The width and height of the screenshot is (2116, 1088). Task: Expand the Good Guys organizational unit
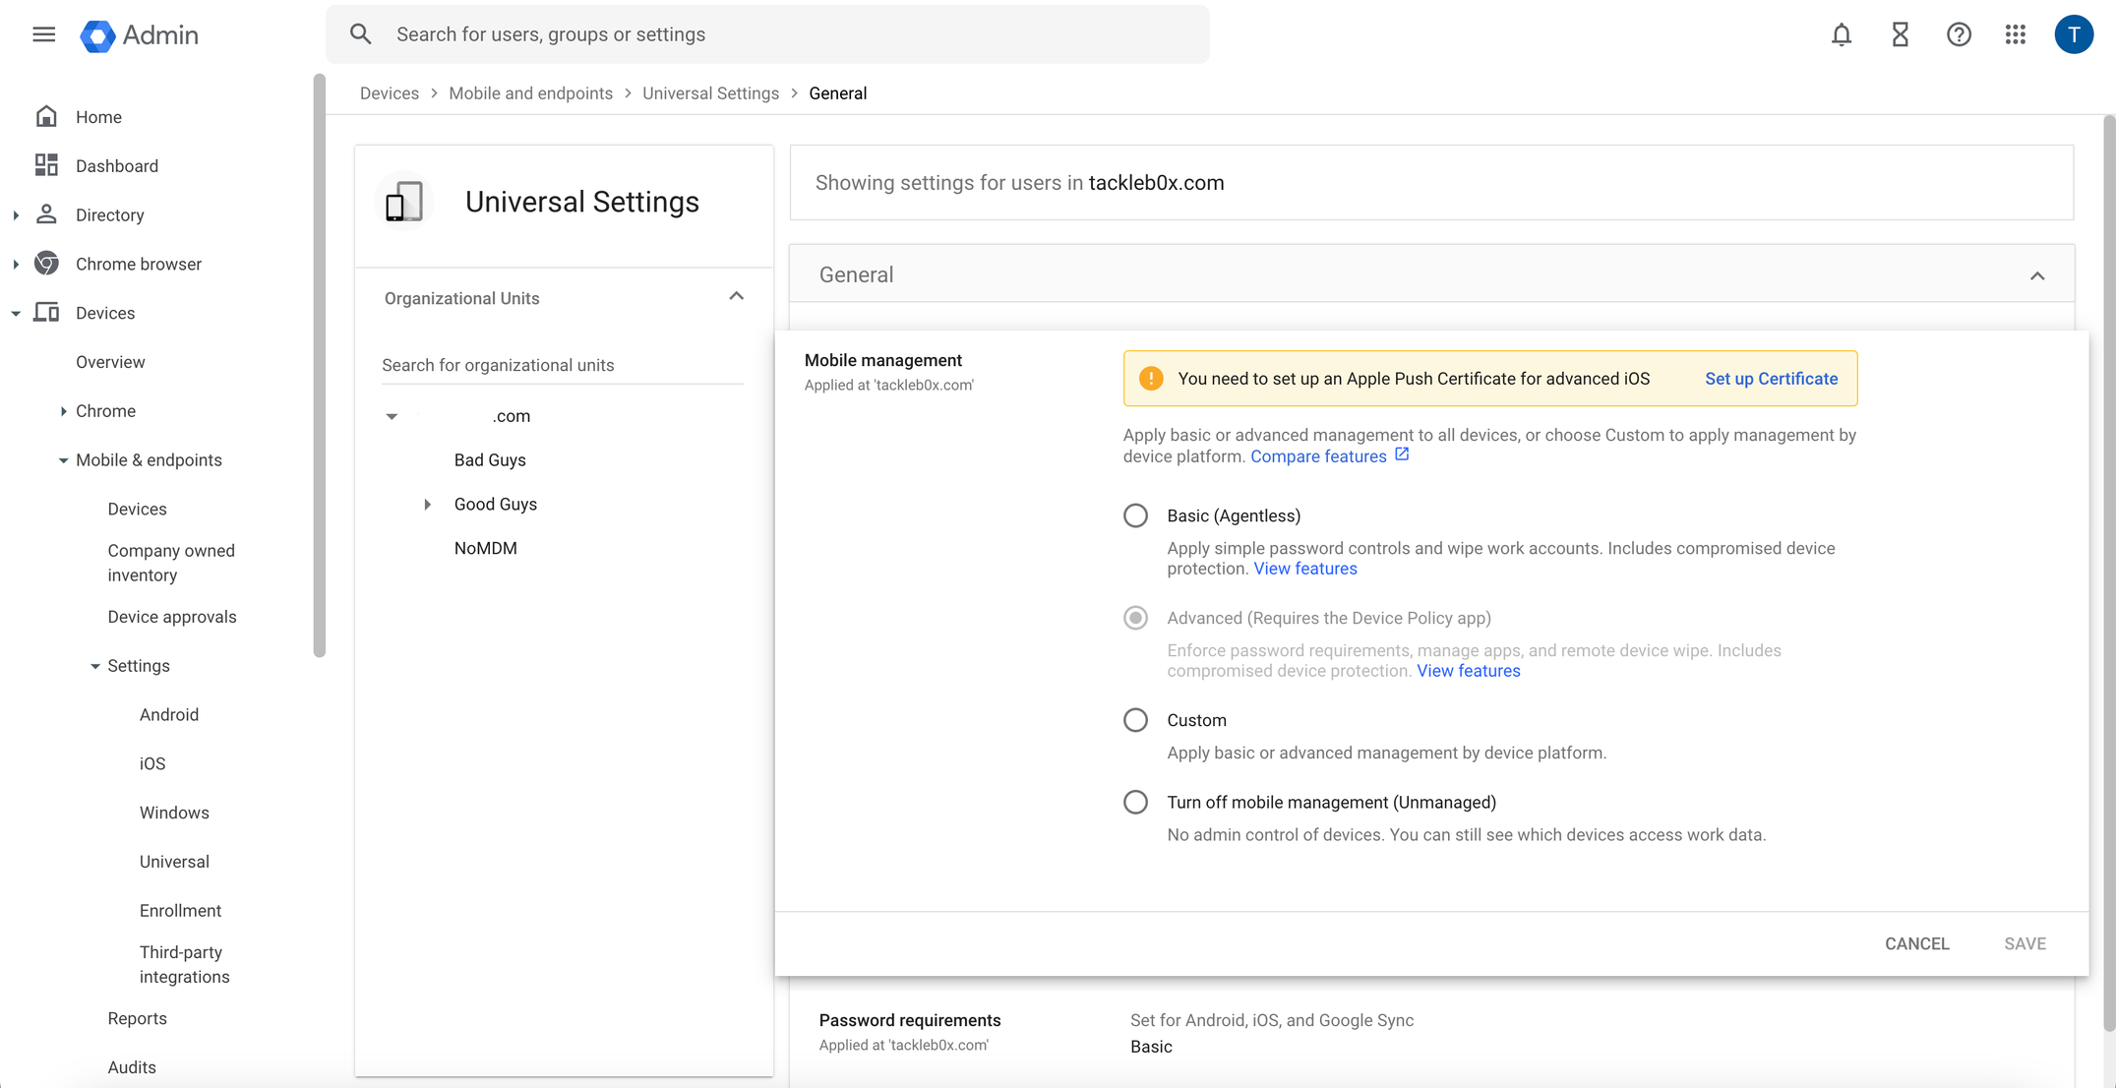point(426,503)
